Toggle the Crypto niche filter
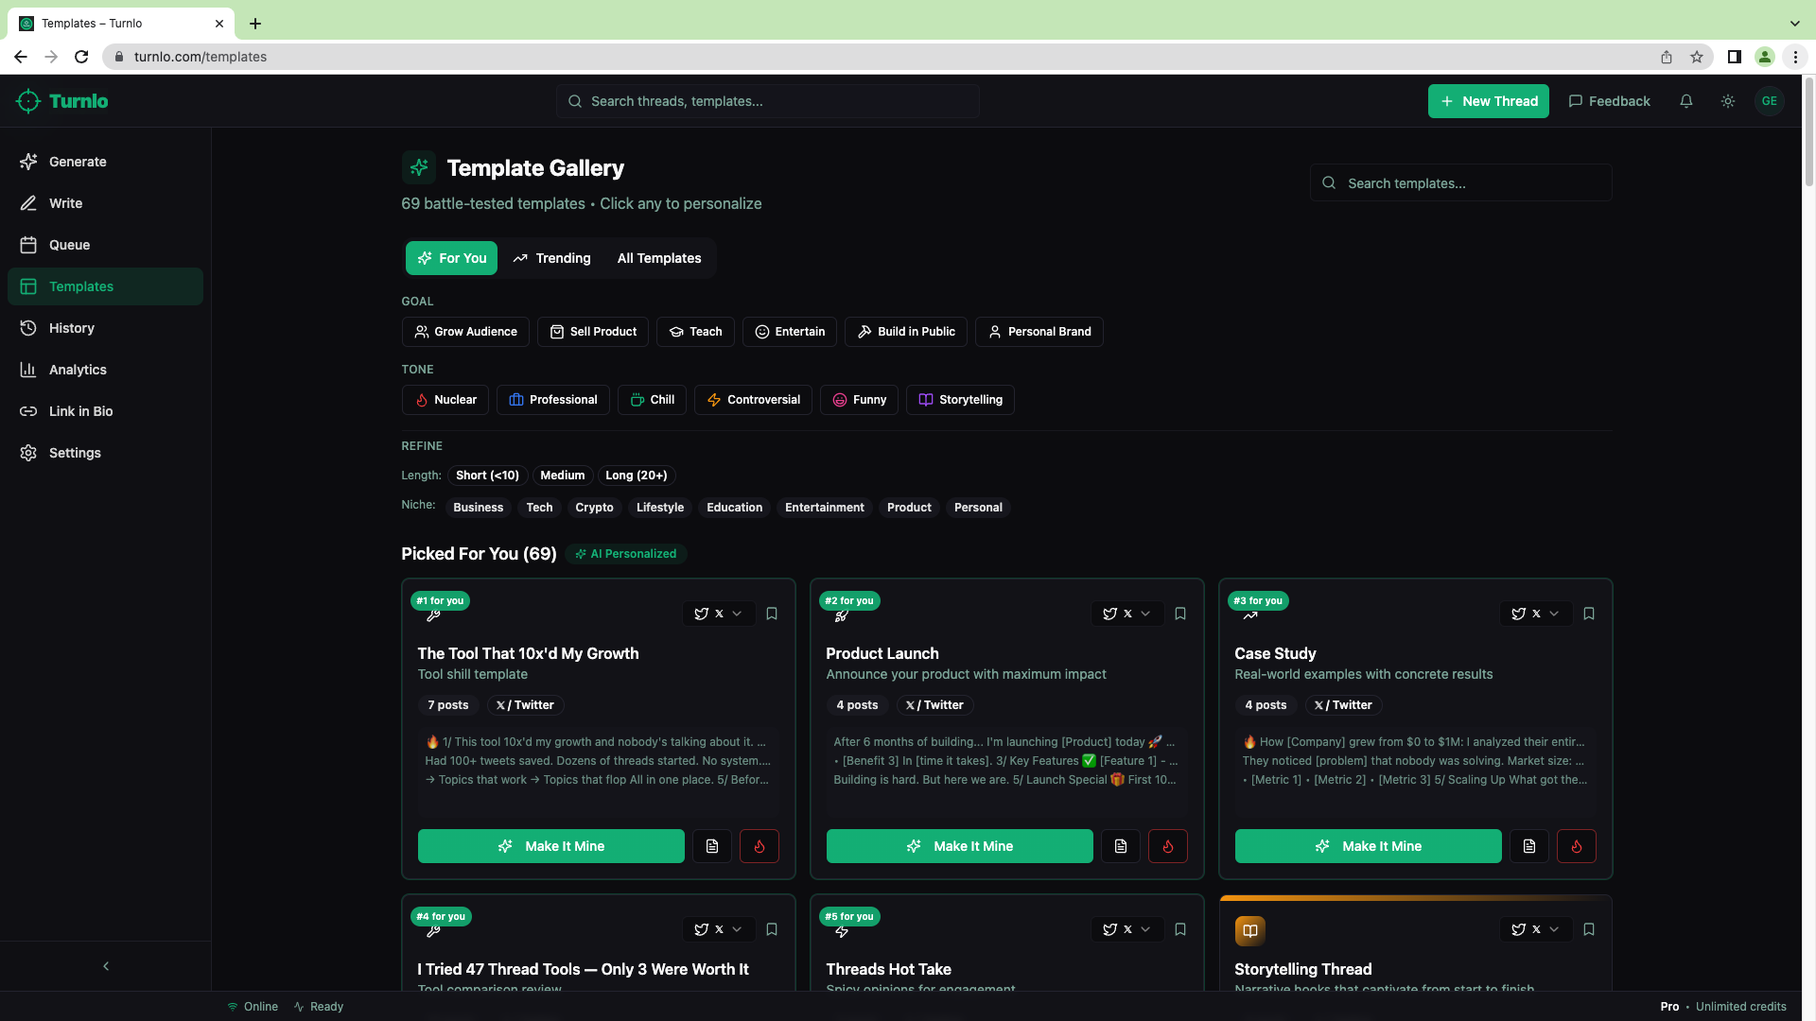Viewport: 1816px width, 1021px height. click(x=594, y=508)
